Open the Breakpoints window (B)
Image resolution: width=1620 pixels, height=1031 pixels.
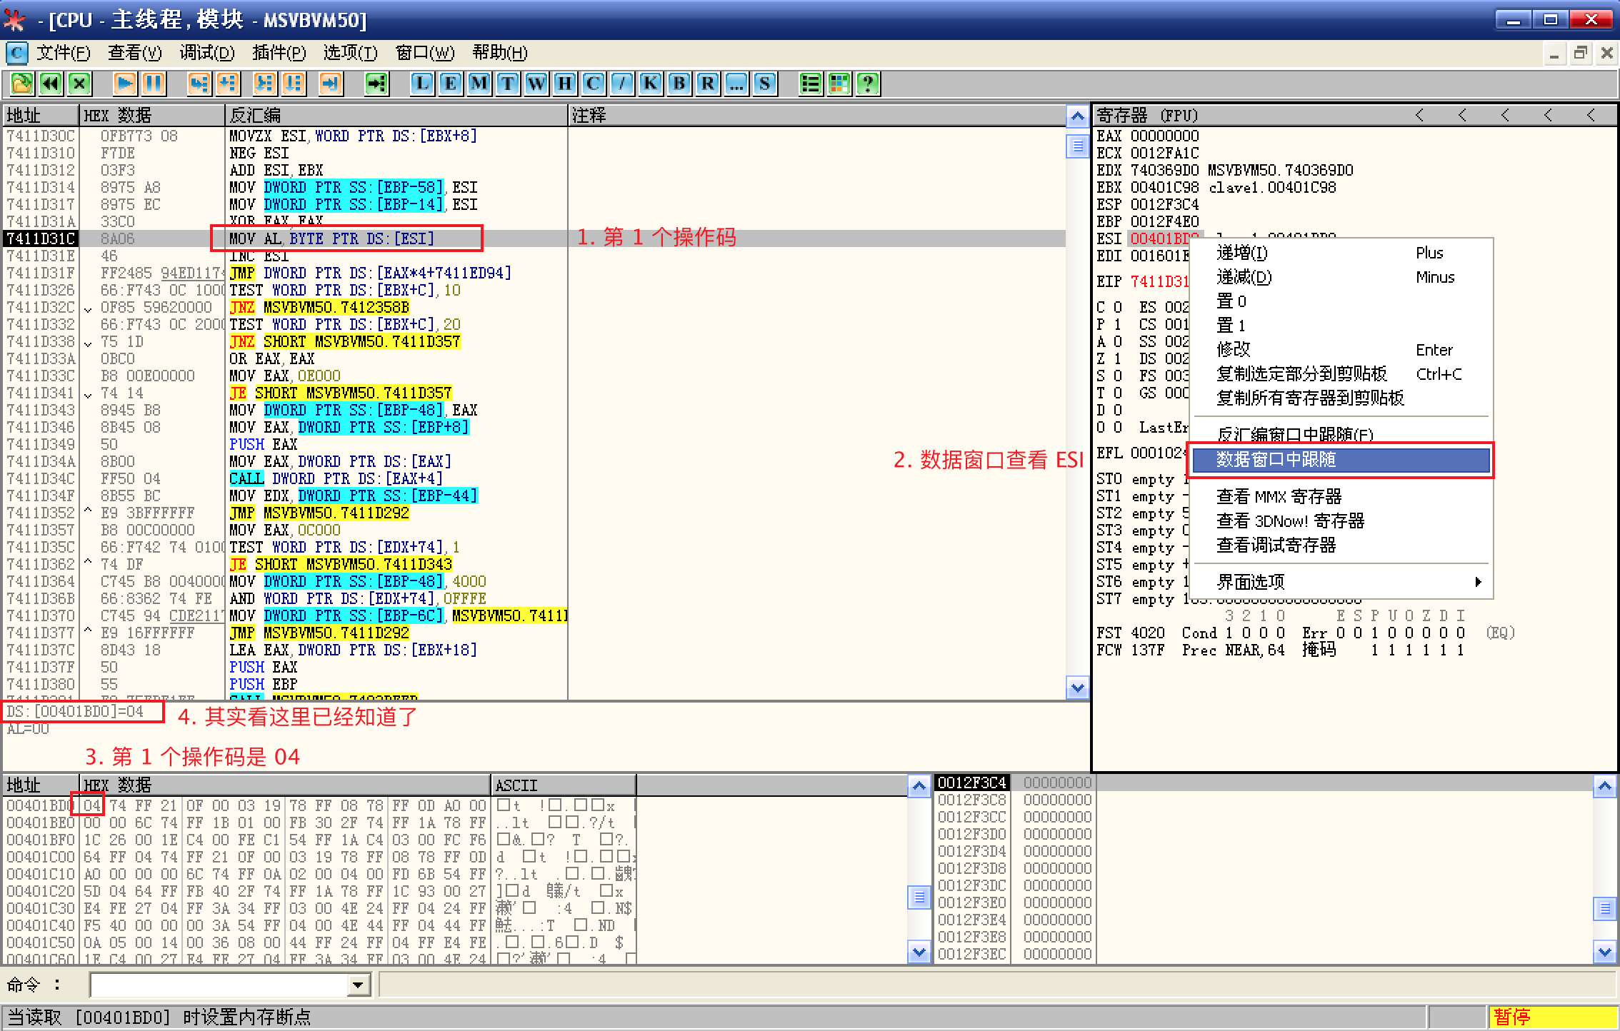tap(679, 84)
